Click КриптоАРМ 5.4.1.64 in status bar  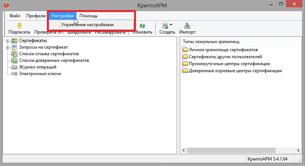(267, 159)
